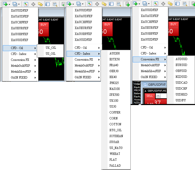Click New Chart icon in the CFD-Index screenshot toolbar
Screen dimensions: 195x170
click(69, 4)
